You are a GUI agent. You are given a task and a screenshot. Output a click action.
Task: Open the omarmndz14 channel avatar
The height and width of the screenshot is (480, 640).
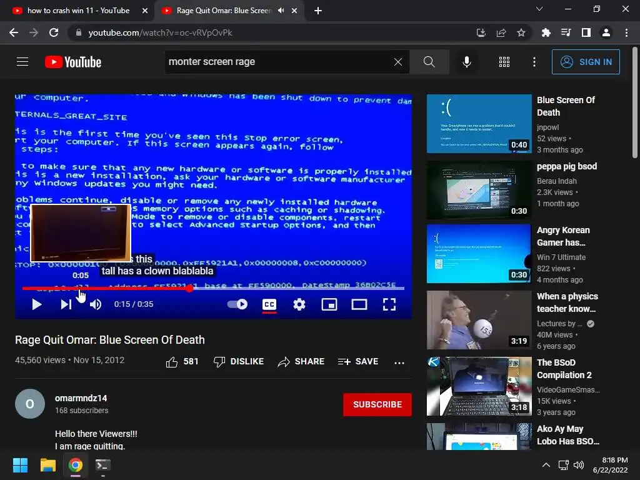coord(30,404)
